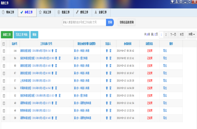
Task: Focus the serial number search input field
Action: tap(84, 22)
